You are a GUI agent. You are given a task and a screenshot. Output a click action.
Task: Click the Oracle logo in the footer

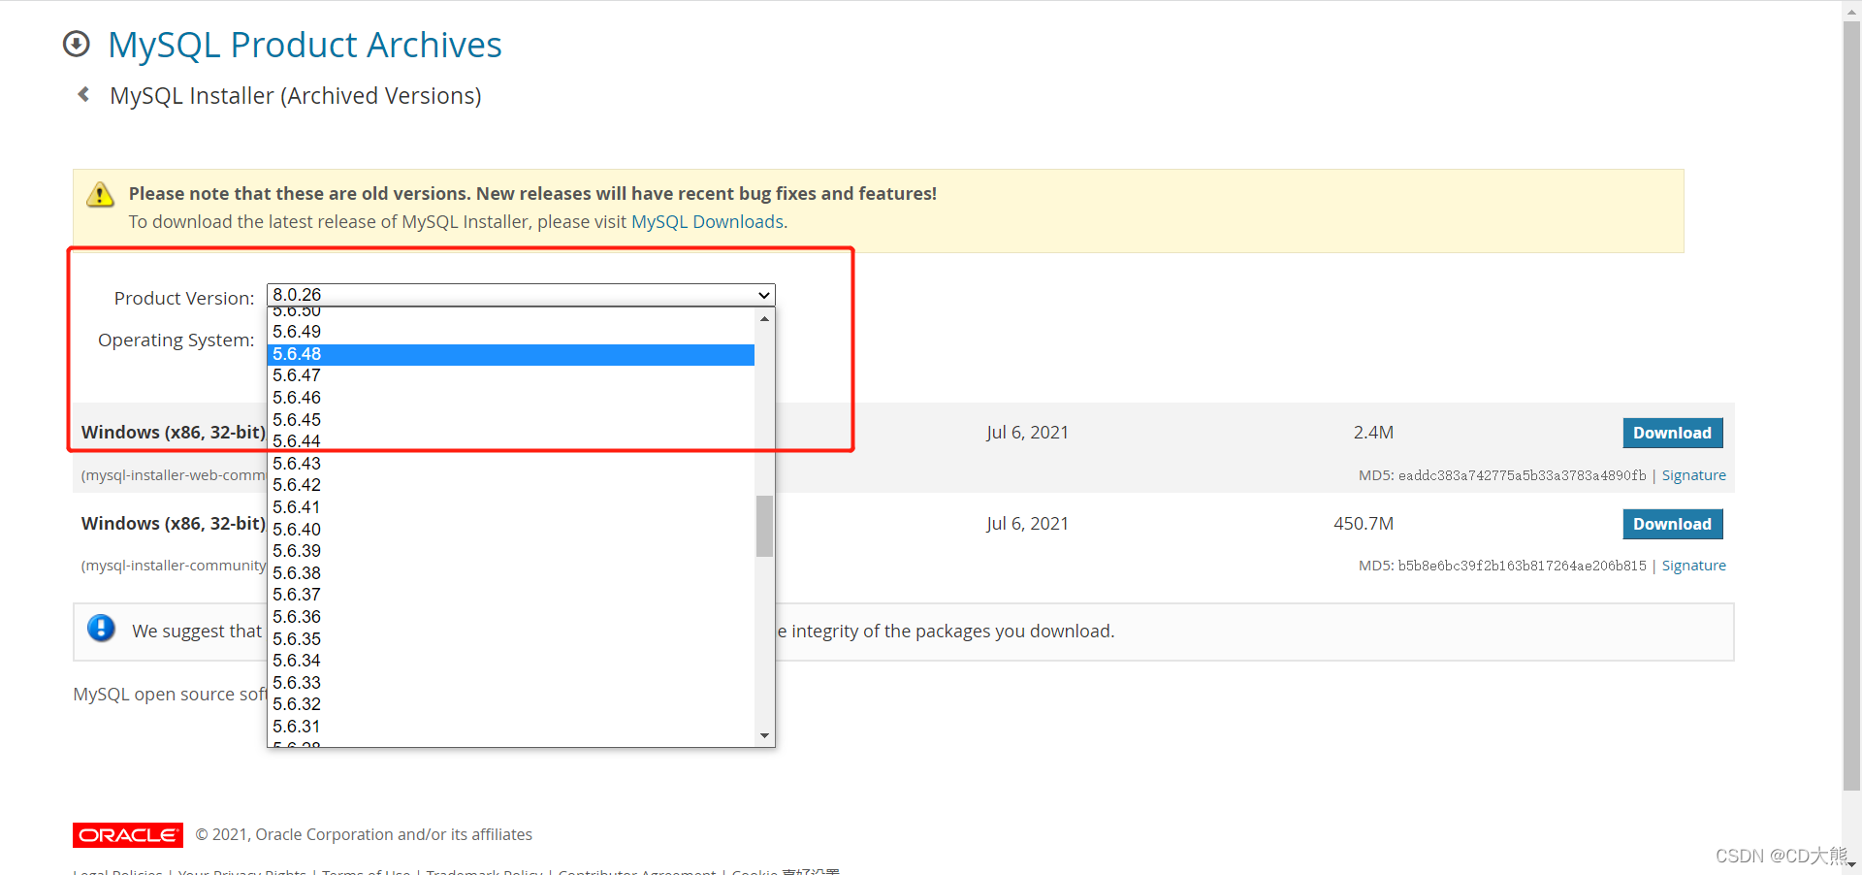tap(128, 835)
